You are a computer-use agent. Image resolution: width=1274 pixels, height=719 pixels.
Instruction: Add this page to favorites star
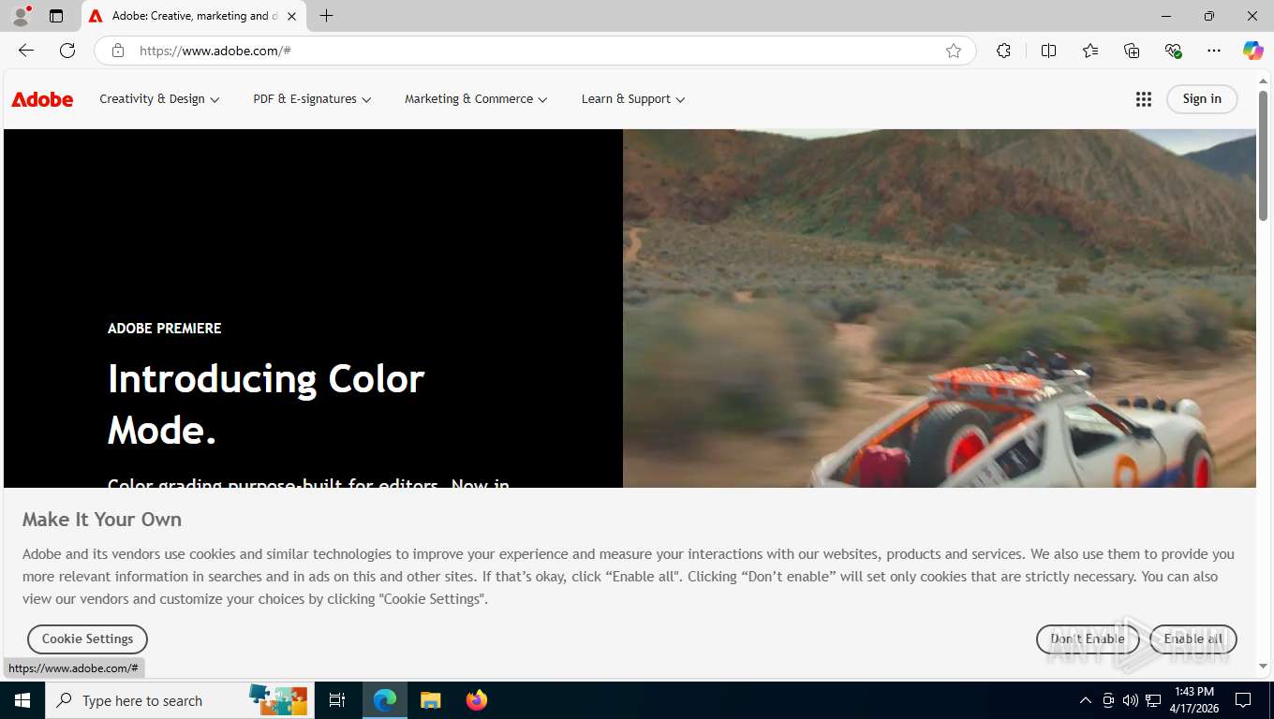coord(954,51)
